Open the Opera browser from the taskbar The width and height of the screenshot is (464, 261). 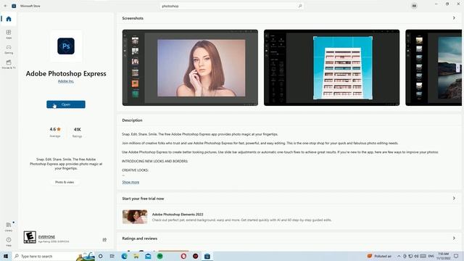coord(183,256)
